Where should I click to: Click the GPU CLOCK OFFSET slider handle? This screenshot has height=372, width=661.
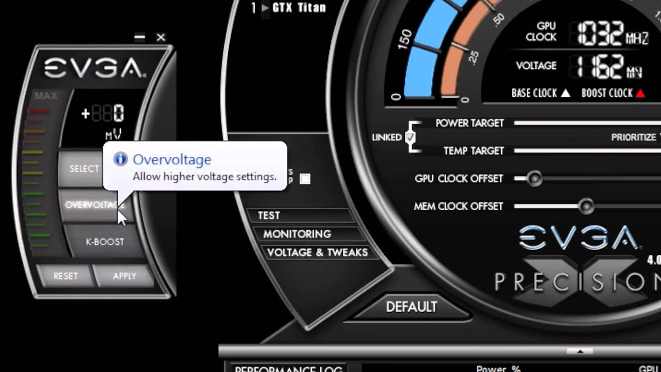click(534, 179)
